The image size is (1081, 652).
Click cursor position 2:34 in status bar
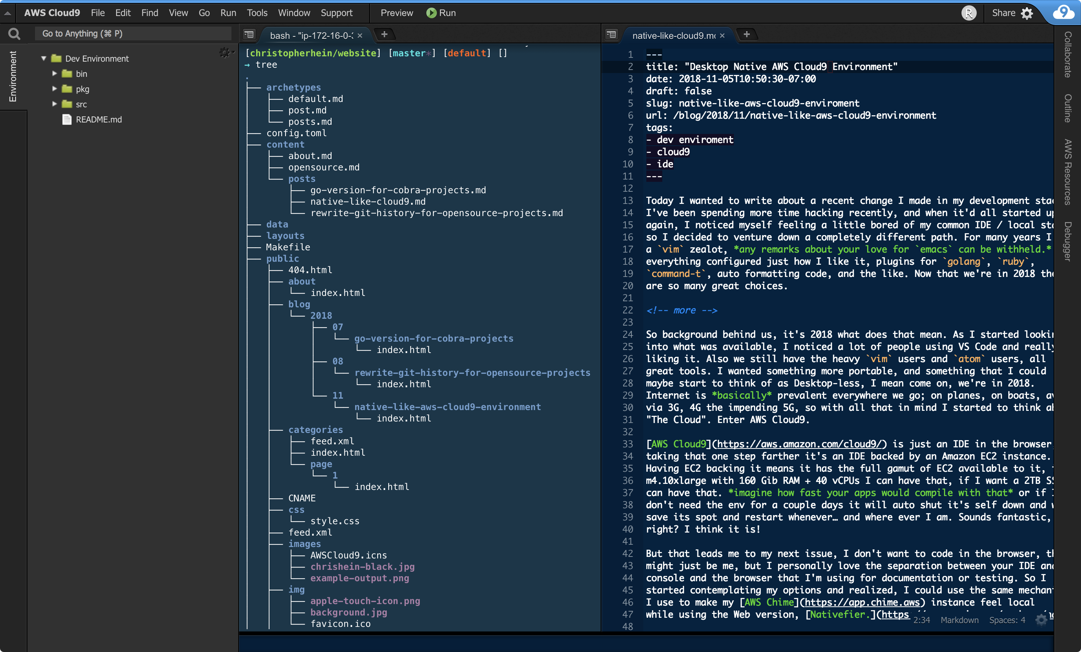coord(921,620)
